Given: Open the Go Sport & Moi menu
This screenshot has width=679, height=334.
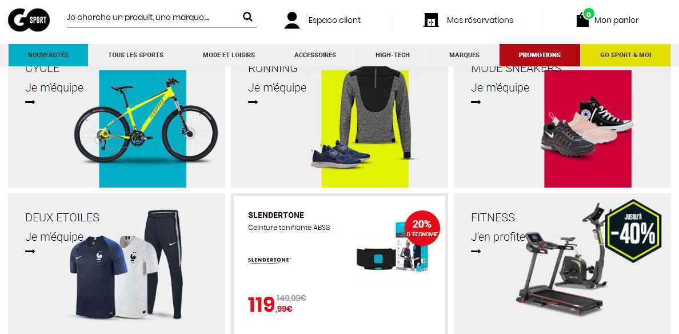Looking at the screenshot, I should (625, 55).
